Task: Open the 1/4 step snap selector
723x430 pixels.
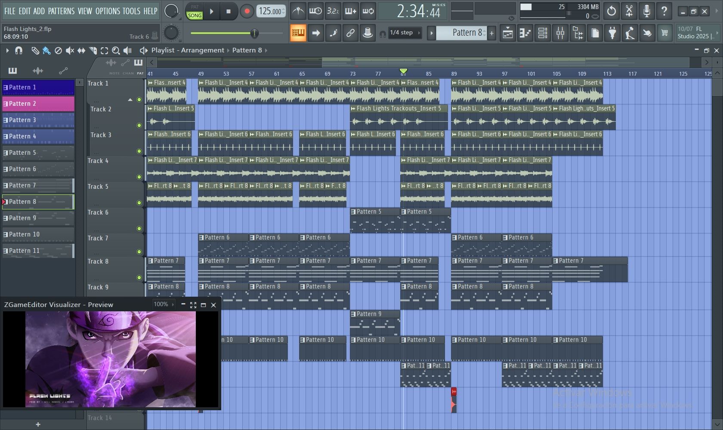Action: click(405, 33)
